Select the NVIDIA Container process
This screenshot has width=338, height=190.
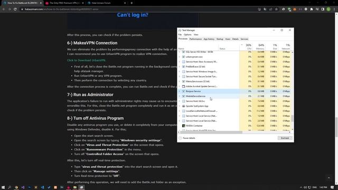(x=234, y=126)
